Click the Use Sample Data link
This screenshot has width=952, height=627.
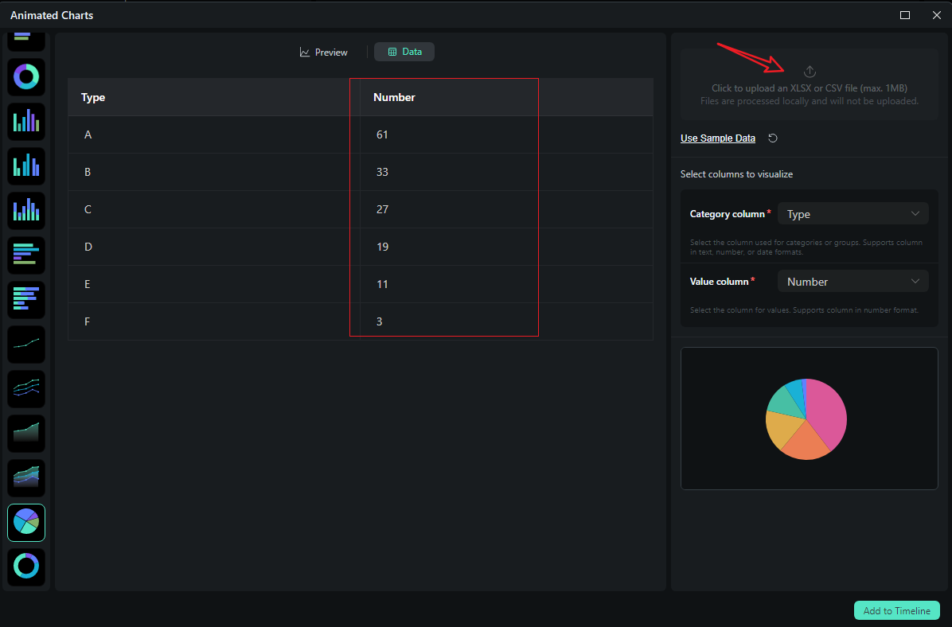tap(717, 138)
